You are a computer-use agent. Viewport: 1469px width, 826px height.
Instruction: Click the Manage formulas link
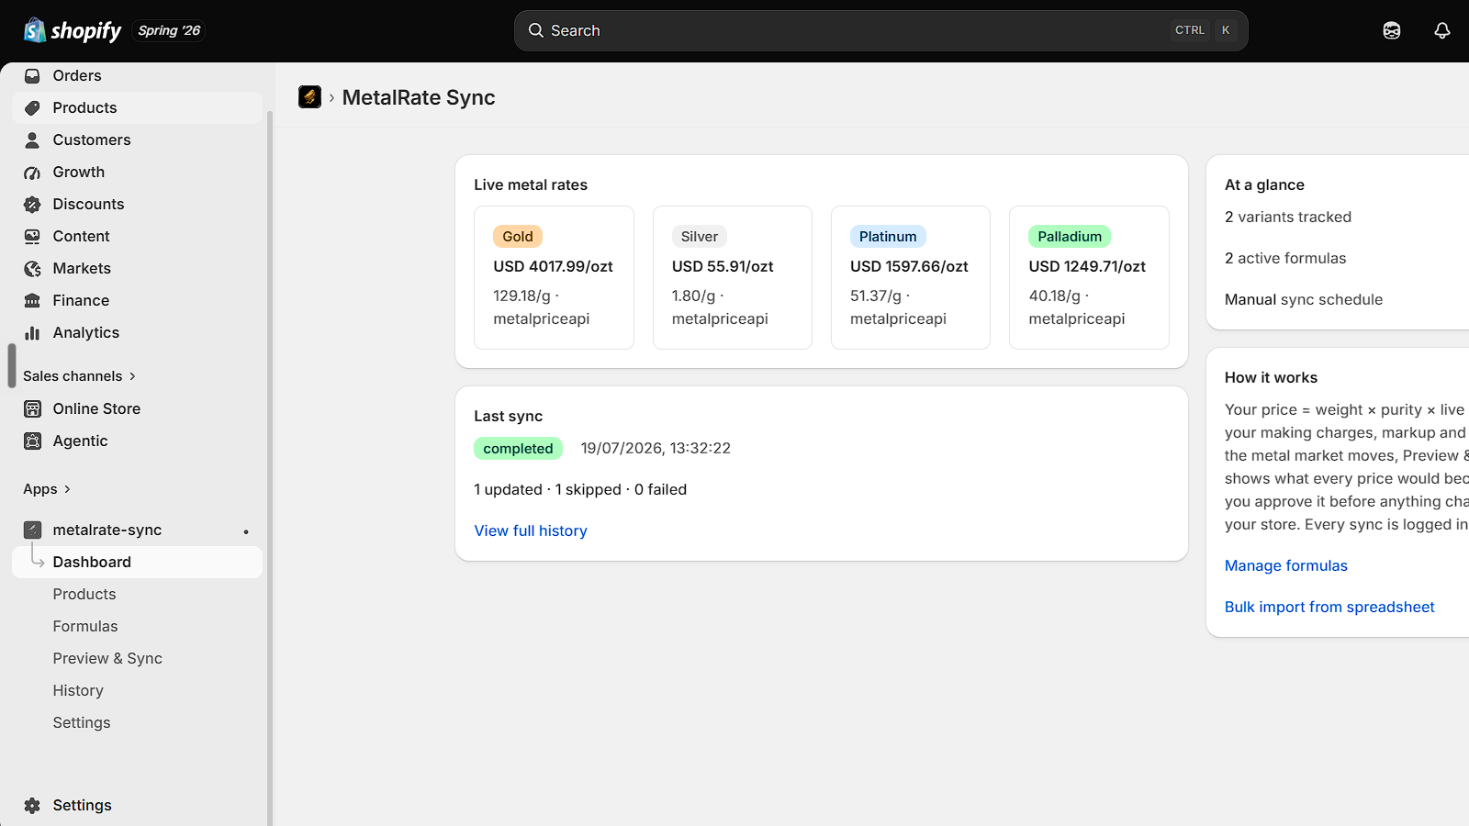[1286, 565]
